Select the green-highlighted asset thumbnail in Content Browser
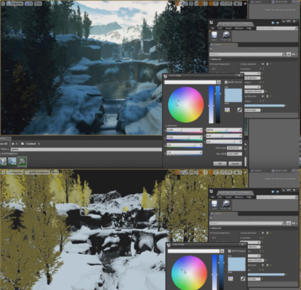The image size is (301, 290). pyautogui.click(x=22, y=161)
